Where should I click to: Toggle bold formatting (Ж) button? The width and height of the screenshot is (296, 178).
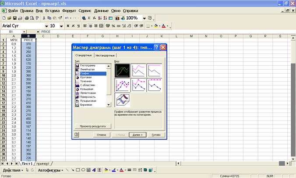(68, 26)
